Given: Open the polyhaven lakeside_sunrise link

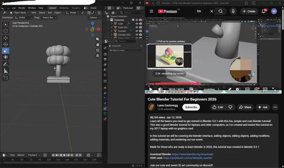Looking at the screenshot, I should pos(188,158).
